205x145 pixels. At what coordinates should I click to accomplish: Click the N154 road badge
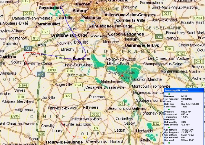pyautogui.click(x=23, y=85)
